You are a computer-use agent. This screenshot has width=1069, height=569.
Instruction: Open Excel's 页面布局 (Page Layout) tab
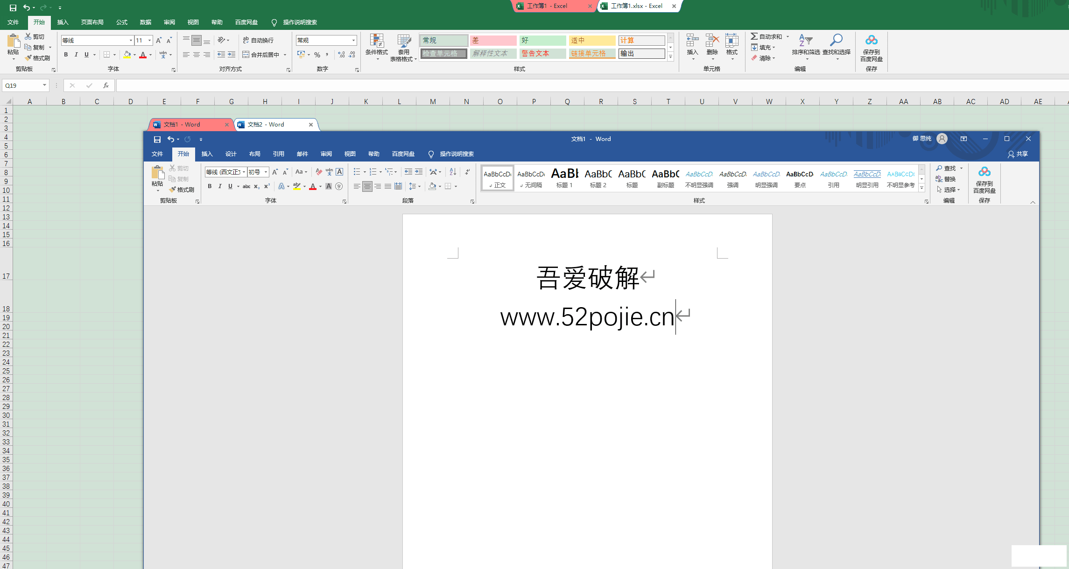pos(92,22)
